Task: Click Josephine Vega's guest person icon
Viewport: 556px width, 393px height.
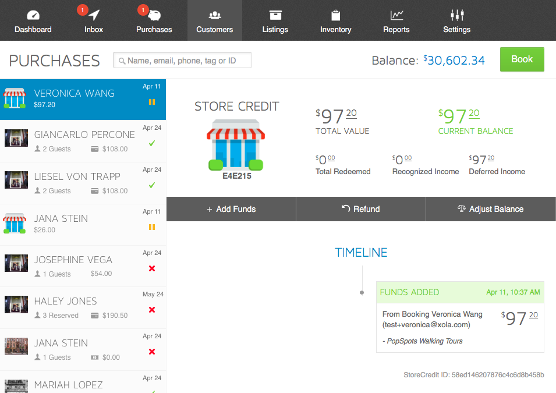Action: click(x=37, y=274)
